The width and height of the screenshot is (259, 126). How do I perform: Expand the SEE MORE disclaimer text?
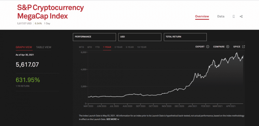[x=113, y=119]
